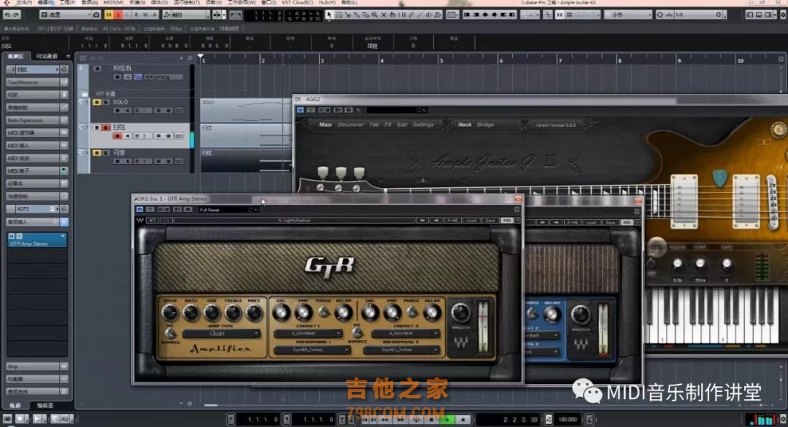Select the Zoom magnifier tool
Screen dimensions: 788x427
coord(374,15)
